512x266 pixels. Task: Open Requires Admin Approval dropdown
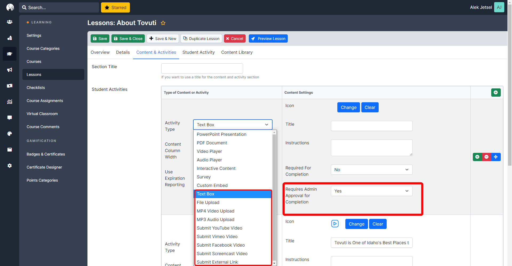(371, 191)
